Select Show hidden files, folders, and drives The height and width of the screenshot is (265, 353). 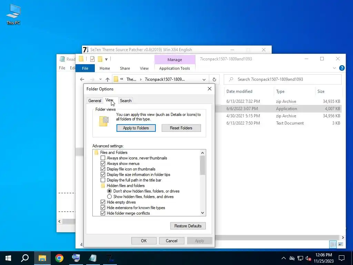tap(109, 196)
